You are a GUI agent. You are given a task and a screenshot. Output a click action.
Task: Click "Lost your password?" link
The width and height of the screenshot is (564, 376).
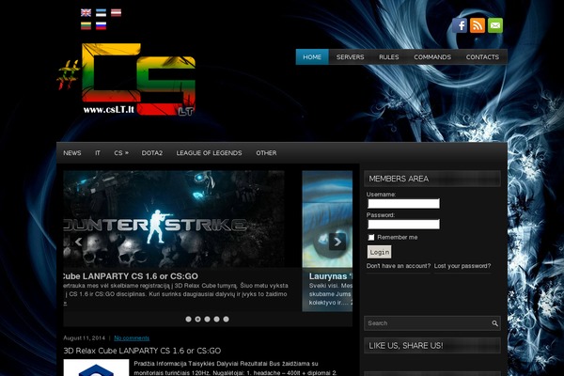[x=462, y=266]
